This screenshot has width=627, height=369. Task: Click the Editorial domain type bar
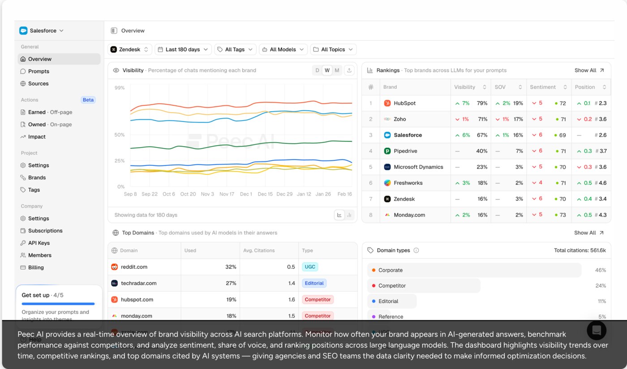pyautogui.click(x=392, y=301)
